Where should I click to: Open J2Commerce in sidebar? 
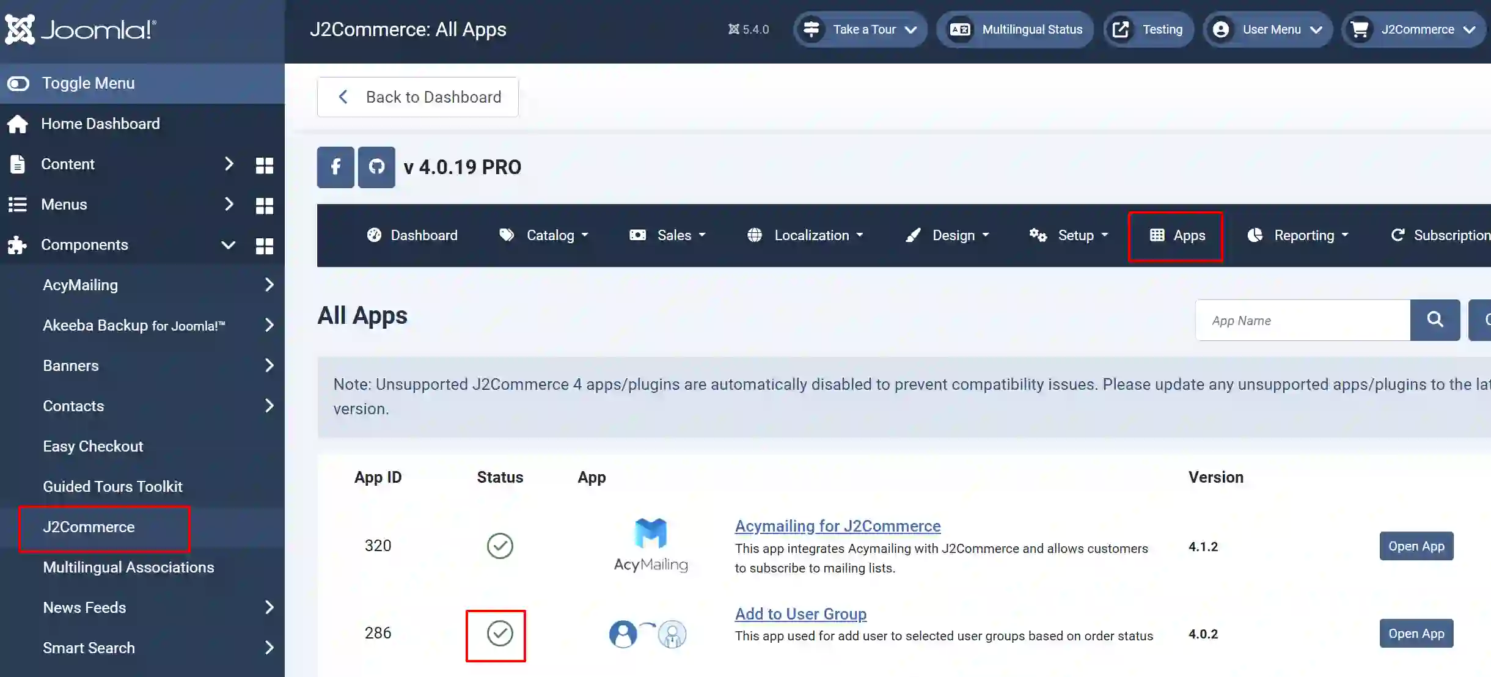89,527
